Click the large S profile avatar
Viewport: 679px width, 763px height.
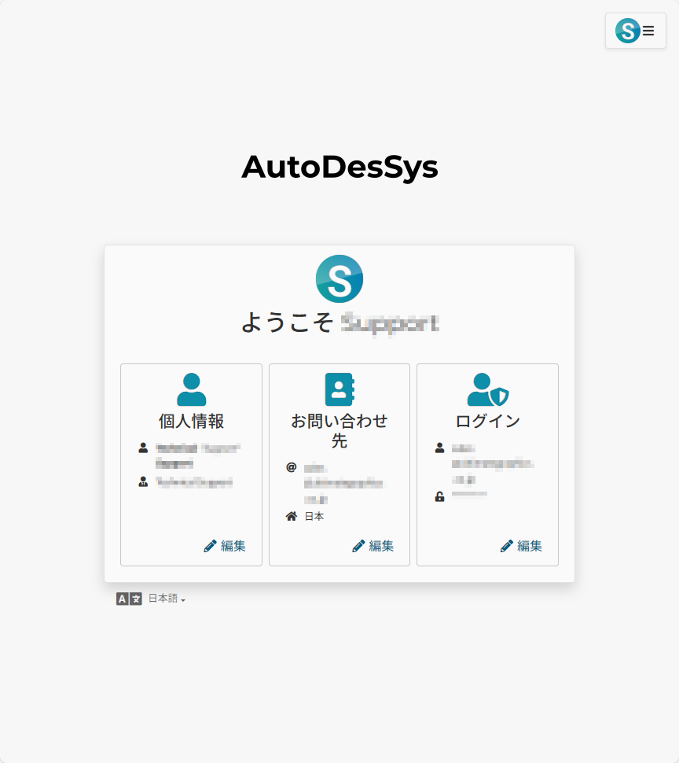pyautogui.click(x=339, y=278)
